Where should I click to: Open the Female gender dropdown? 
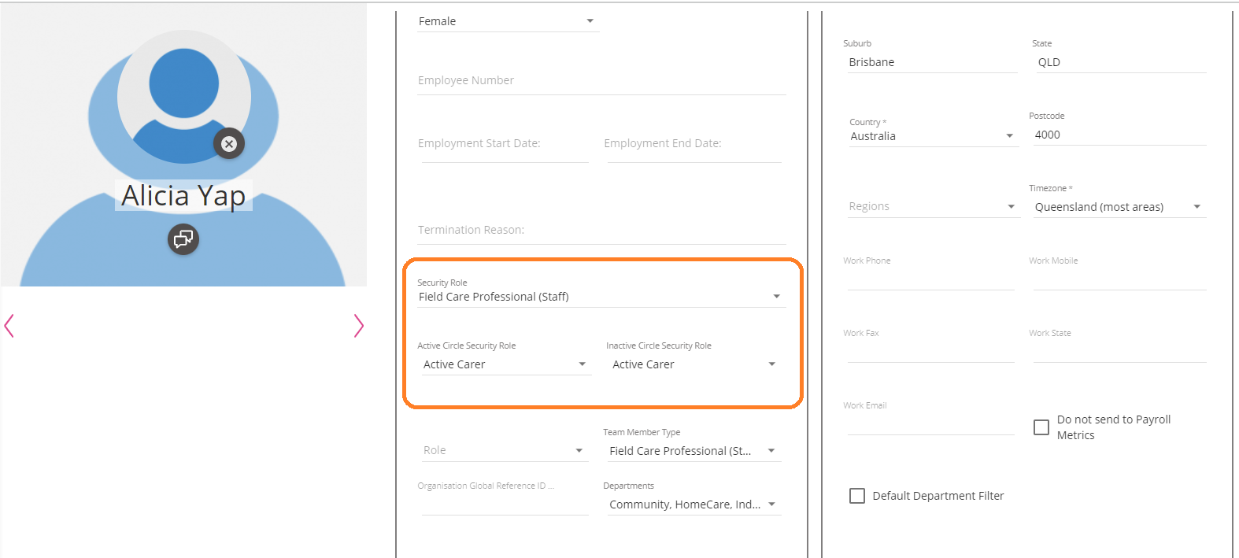[508, 21]
